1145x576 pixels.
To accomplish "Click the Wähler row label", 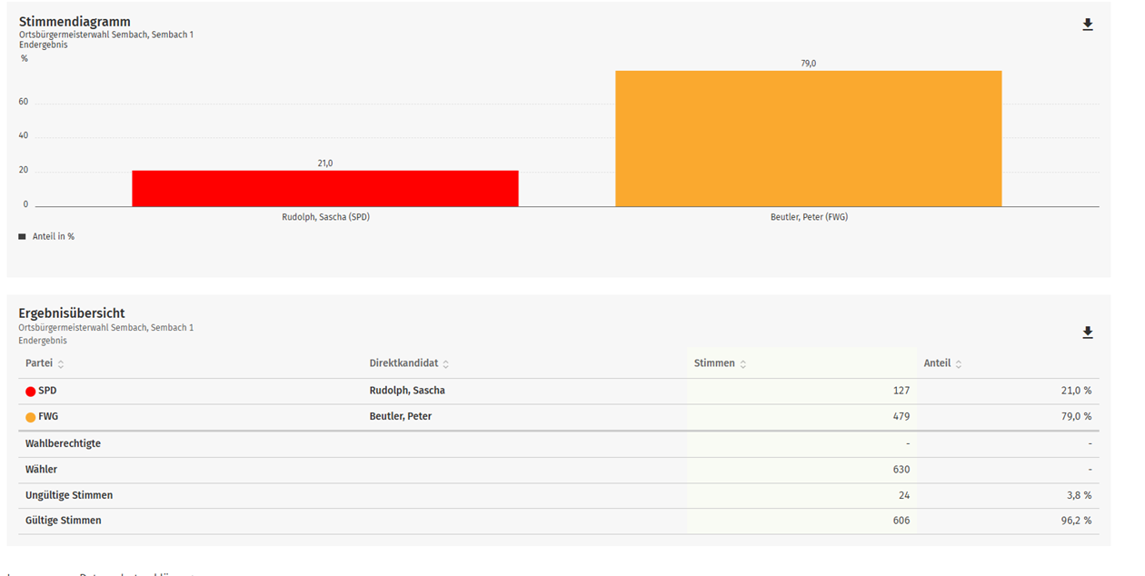I will (41, 470).
